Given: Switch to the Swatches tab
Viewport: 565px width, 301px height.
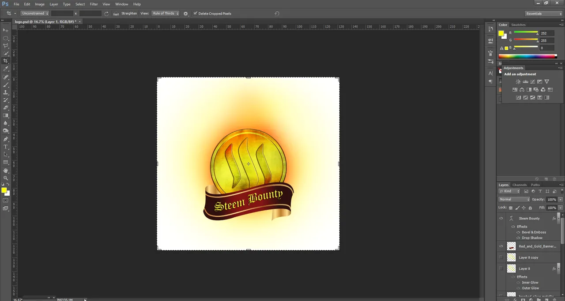Looking at the screenshot, I should point(518,25).
